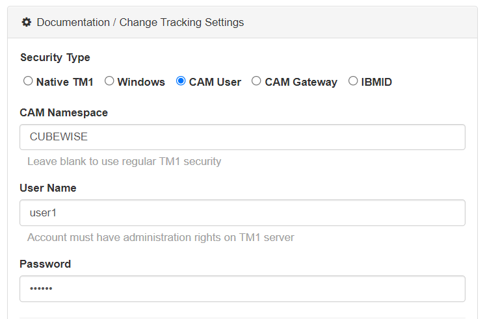The width and height of the screenshot is (485, 319).
Task: Click the gear icon in the settings header
Action: tap(26, 22)
